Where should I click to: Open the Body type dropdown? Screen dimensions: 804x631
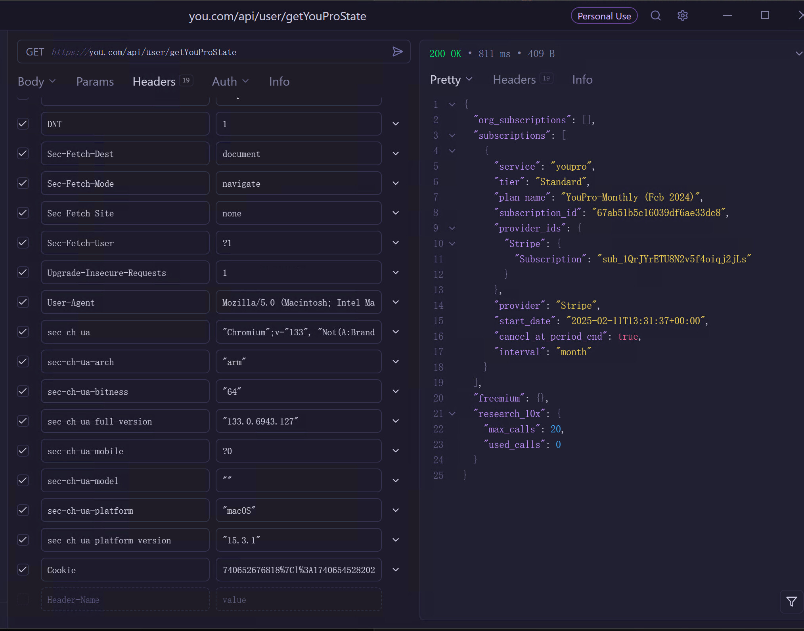(x=36, y=82)
